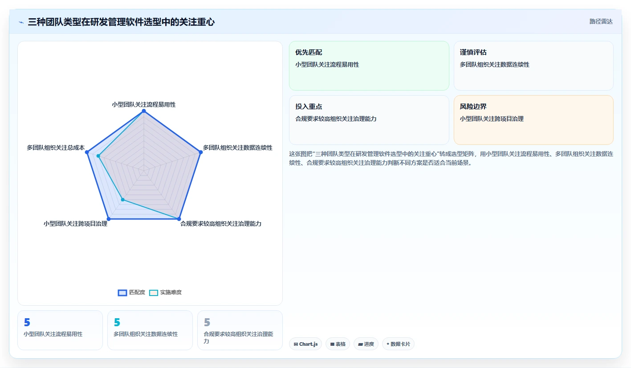
Task: Click radar axis label 合规要求较高组织关注治理能力
Action: click(221, 224)
